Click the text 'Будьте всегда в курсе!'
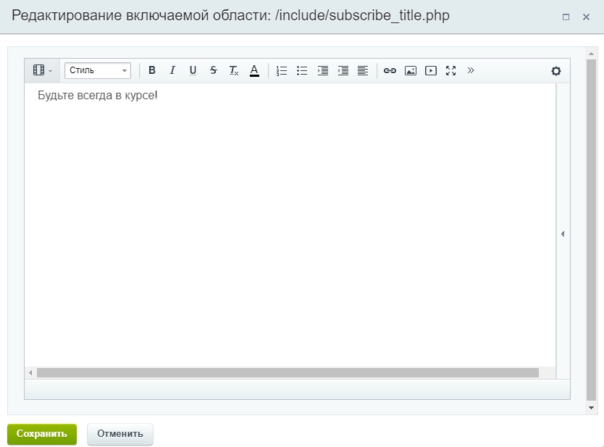 coord(98,95)
